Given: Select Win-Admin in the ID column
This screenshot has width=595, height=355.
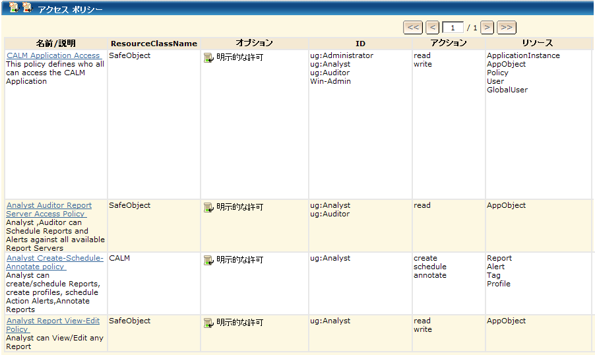Looking at the screenshot, I should [330, 81].
